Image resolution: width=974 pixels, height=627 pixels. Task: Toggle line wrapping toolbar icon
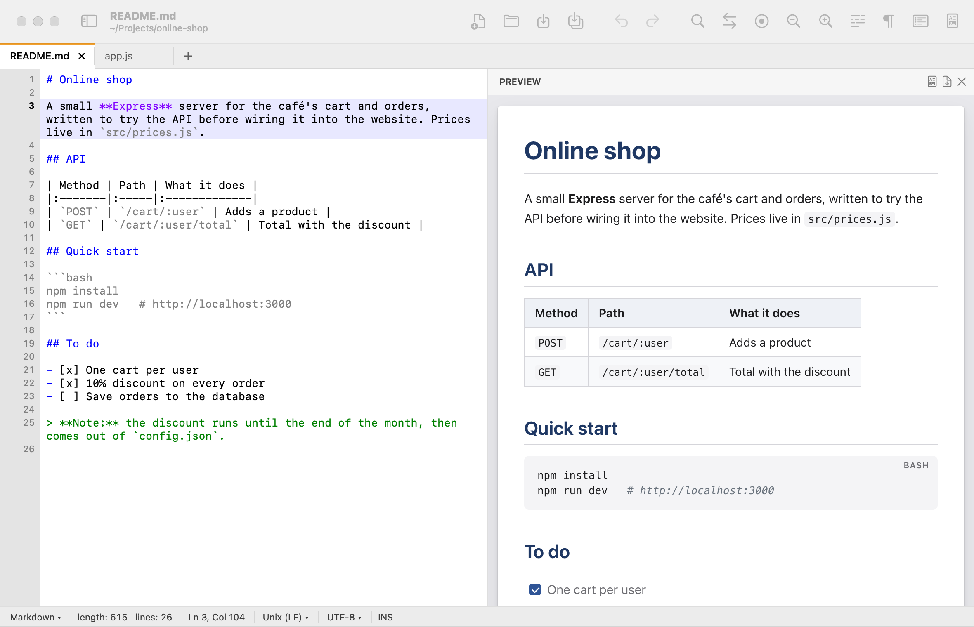[x=858, y=21]
